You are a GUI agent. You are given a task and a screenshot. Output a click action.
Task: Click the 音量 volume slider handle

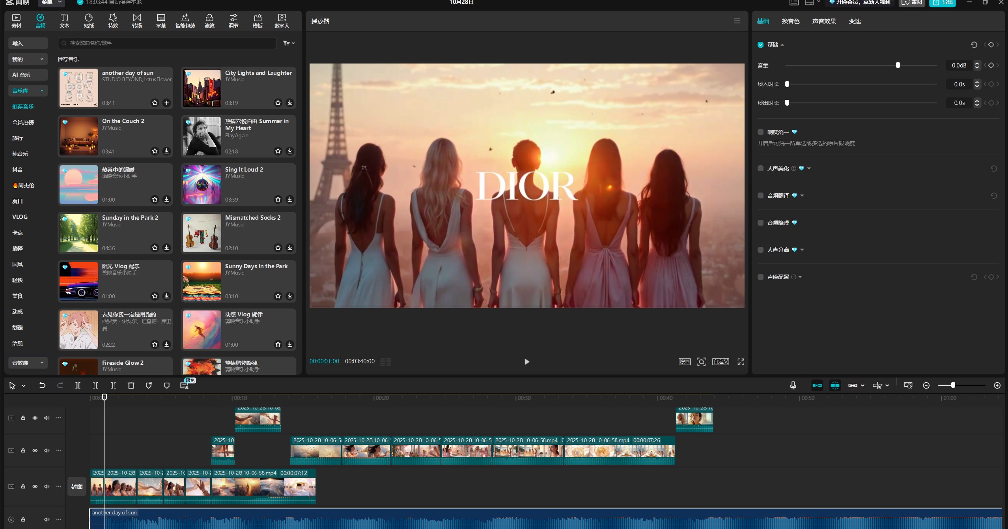pos(898,65)
